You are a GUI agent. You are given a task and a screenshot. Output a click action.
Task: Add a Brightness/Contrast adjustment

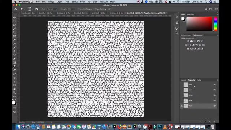188,41
